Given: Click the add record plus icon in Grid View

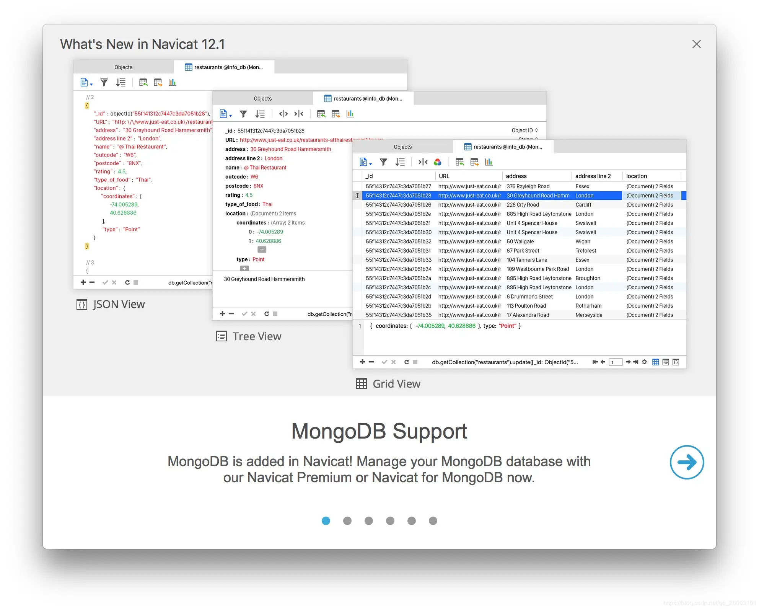Looking at the screenshot, I should click(x=362, y=362).
